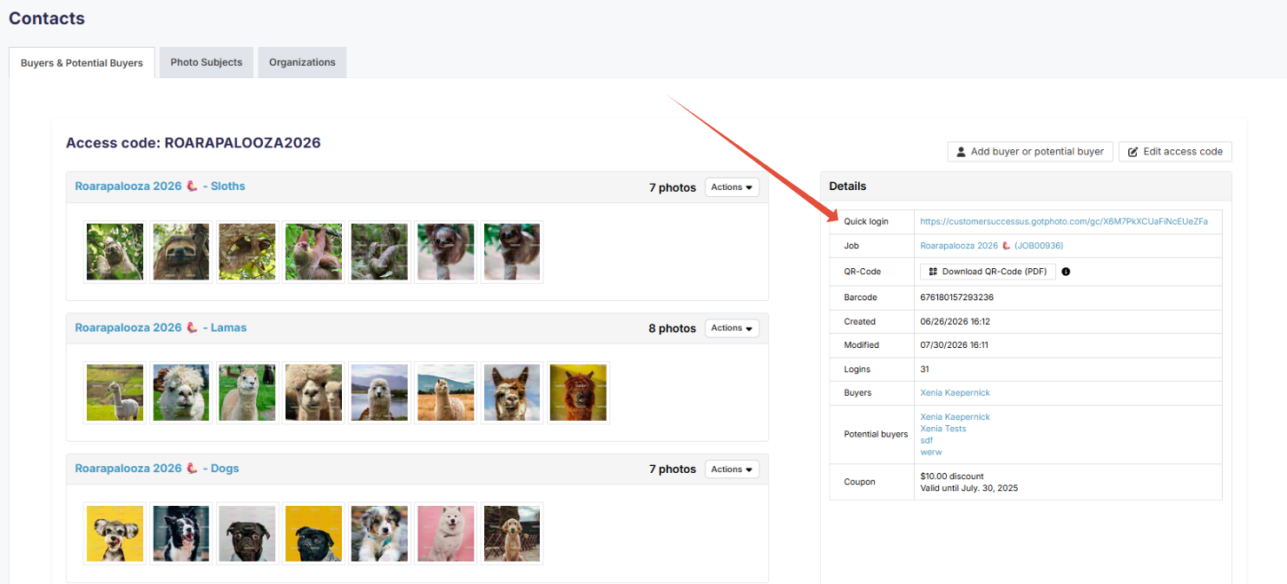The width and height of the screenshot is (1287, 584).
Task: Select the white dog on pink thumbnail
Action: point(446,534)
